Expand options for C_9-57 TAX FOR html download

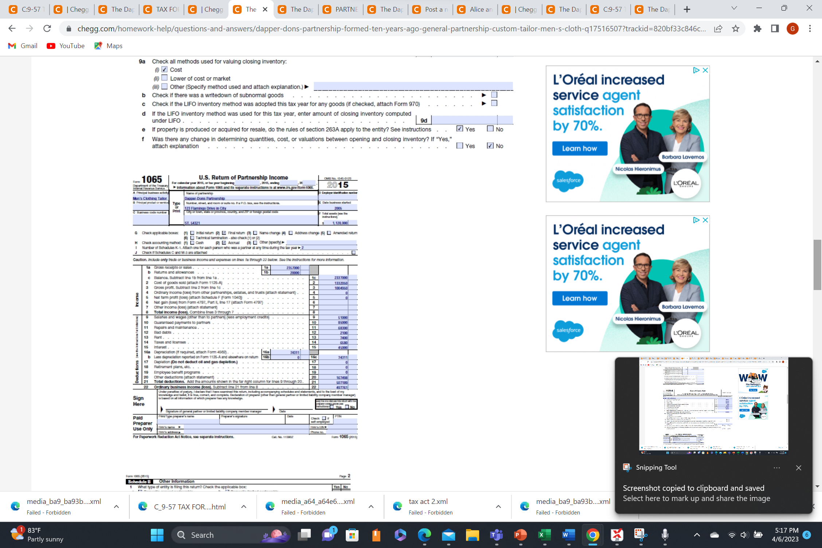243,506
